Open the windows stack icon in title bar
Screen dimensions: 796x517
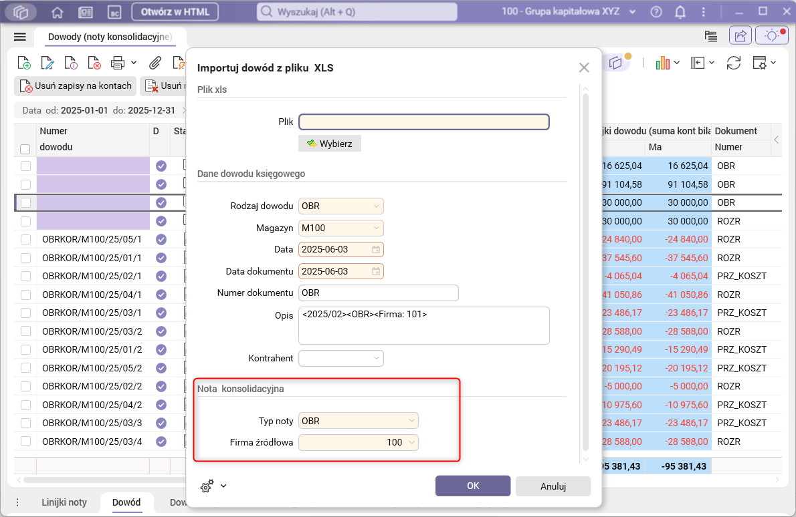pos(20,11)
